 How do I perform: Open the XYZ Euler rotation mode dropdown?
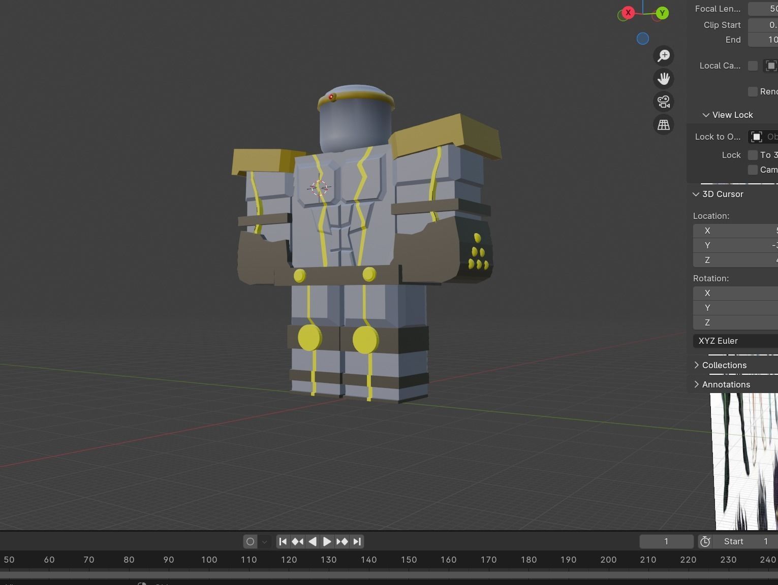(735, 341)
